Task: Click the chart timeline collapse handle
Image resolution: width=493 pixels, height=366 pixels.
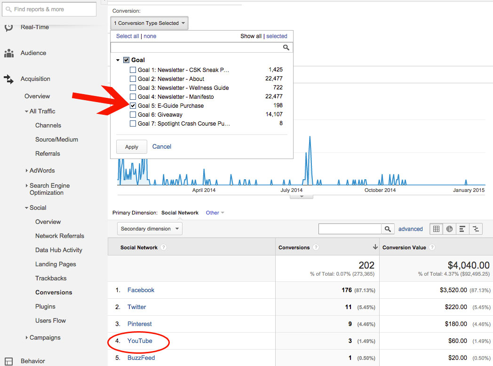Action: click(301, 197)
